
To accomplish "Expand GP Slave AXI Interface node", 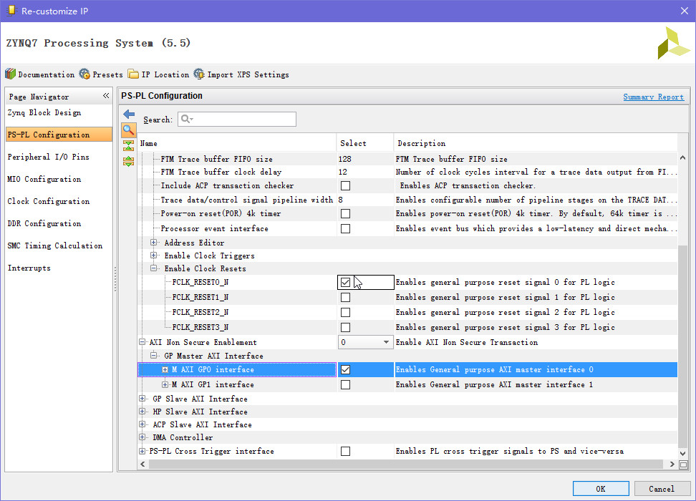I will pos(142,399).
